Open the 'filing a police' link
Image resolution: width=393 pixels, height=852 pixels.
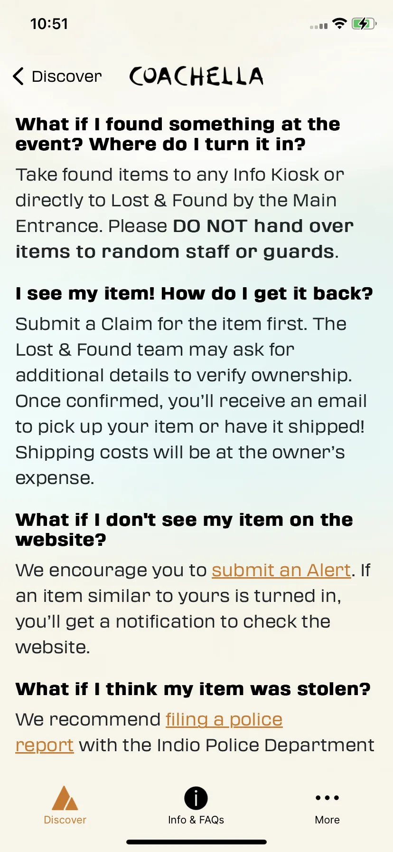click(x=224, y=719)
